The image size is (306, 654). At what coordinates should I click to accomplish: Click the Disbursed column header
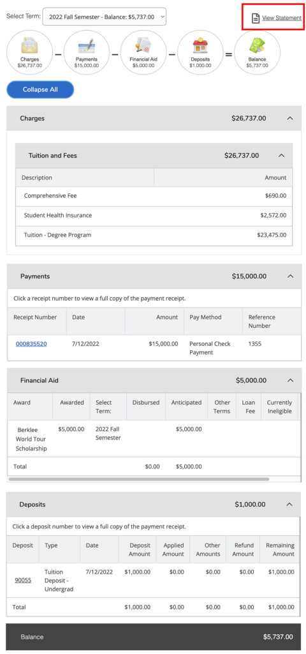tap(146, 406)
